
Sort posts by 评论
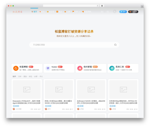point(41,77)
